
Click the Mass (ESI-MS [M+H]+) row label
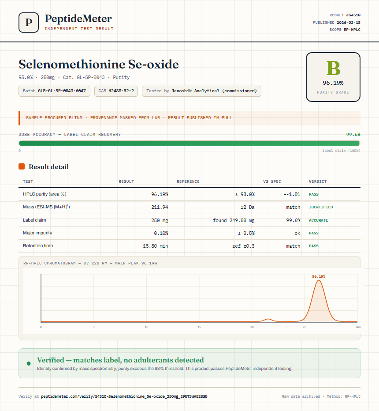(46, 207)
